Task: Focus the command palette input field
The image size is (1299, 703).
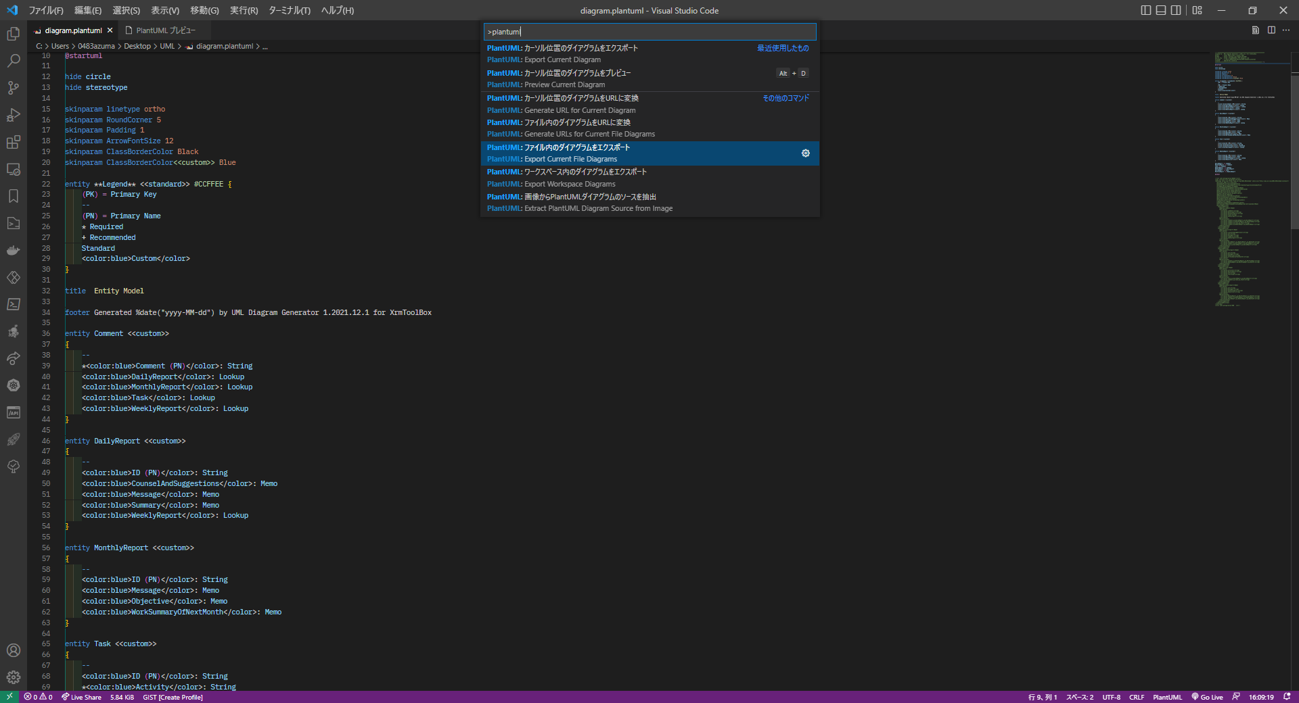Action: [x=649, y=32]
